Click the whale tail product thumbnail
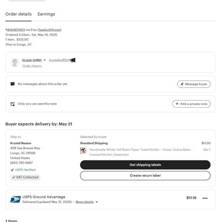Viewport: 222px width, 222px height. 83,150
